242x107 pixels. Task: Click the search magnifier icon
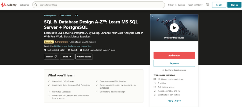coord(36,5)
